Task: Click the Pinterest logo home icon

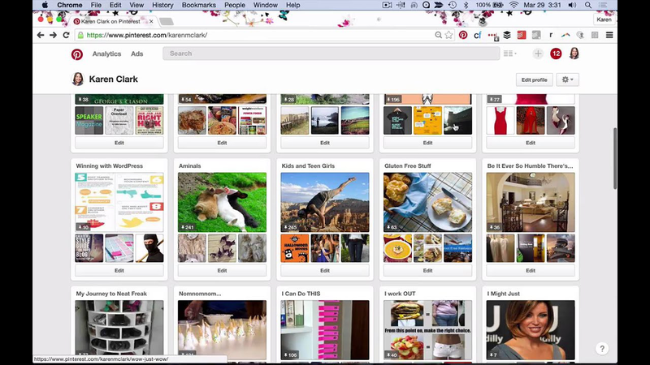Action: point(77,54)
